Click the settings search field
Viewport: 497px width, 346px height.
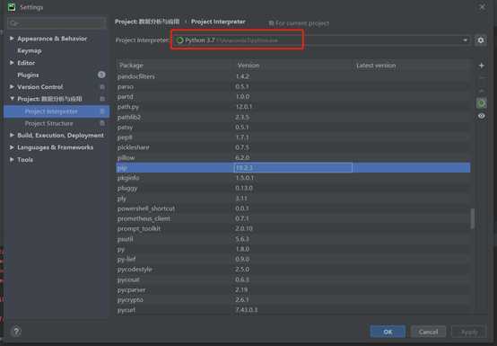click(x=57, y=23)
